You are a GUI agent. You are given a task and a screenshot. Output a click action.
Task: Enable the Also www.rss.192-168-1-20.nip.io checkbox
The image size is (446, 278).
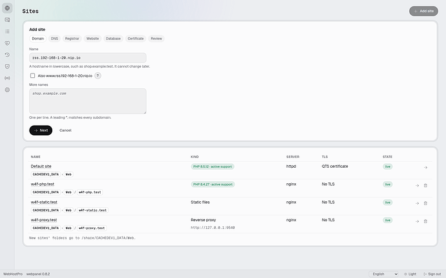[32, 75]
